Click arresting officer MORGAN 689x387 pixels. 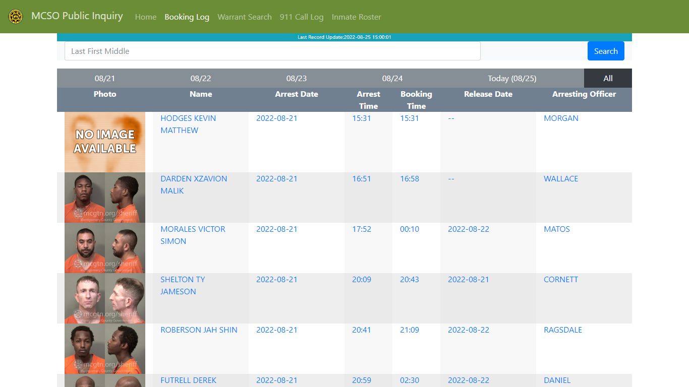[x=561, y=118]
